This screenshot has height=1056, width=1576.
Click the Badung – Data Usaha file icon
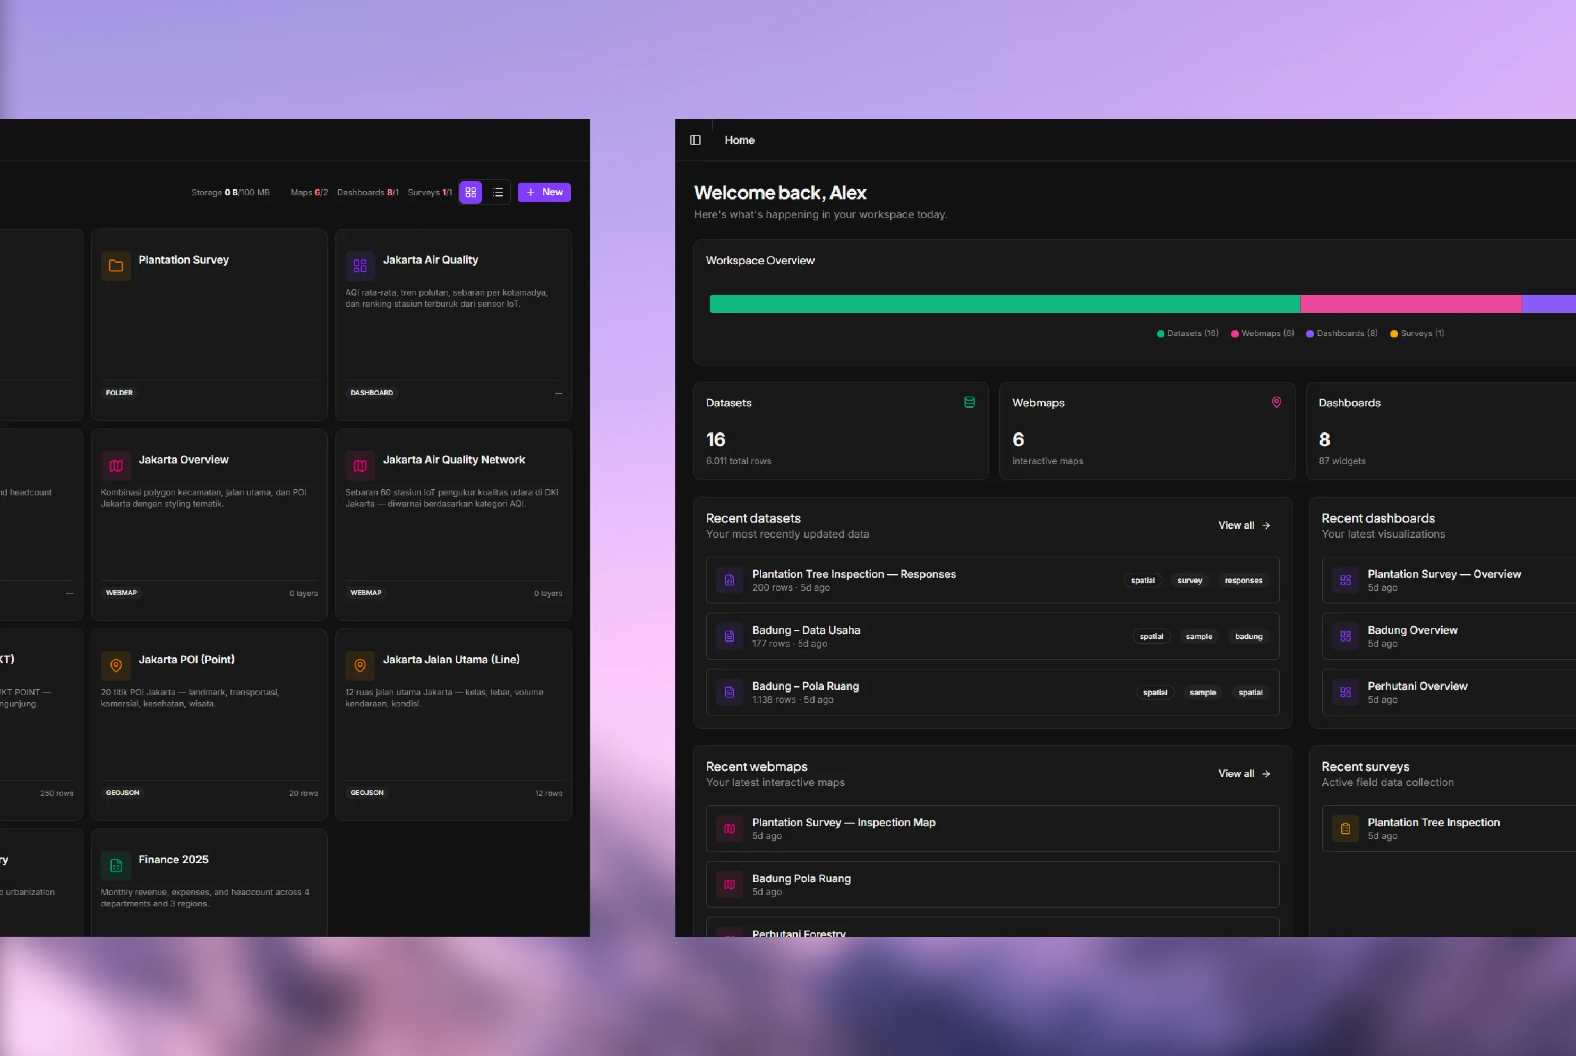click(730, 636)
